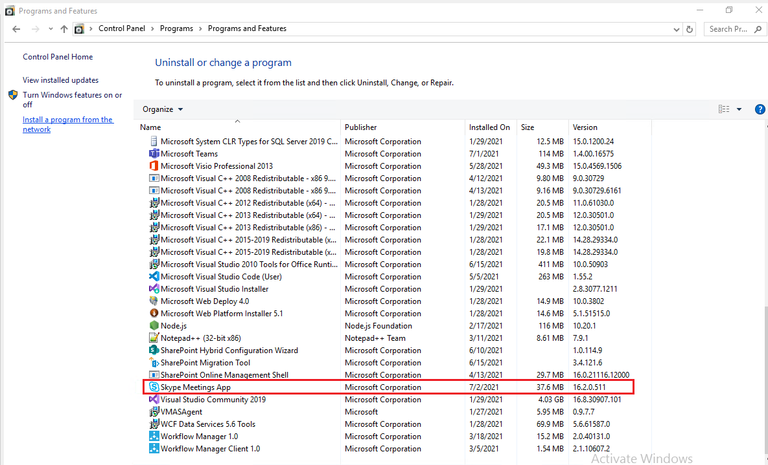Click the 4.03 GB size value
This screenshot has width=768, height=465.
point(550,400)
